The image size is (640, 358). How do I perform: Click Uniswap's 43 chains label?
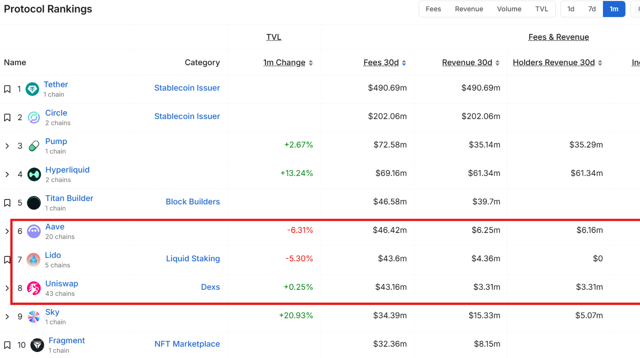[60, 294]
